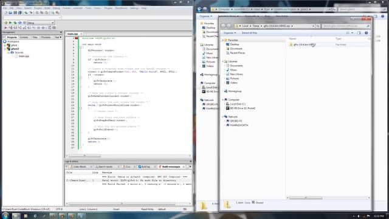The width and height of the screenshot is (389, 219).
Task: Click the Name column header in zip window
Action: tap(292, 39)
